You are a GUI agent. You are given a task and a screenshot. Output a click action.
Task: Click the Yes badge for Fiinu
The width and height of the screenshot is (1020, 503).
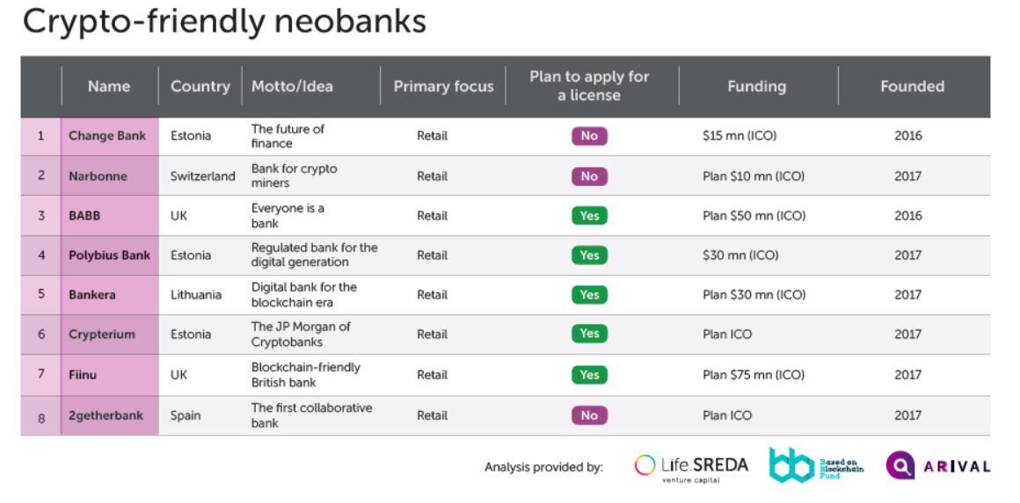(x=589, y=375)
